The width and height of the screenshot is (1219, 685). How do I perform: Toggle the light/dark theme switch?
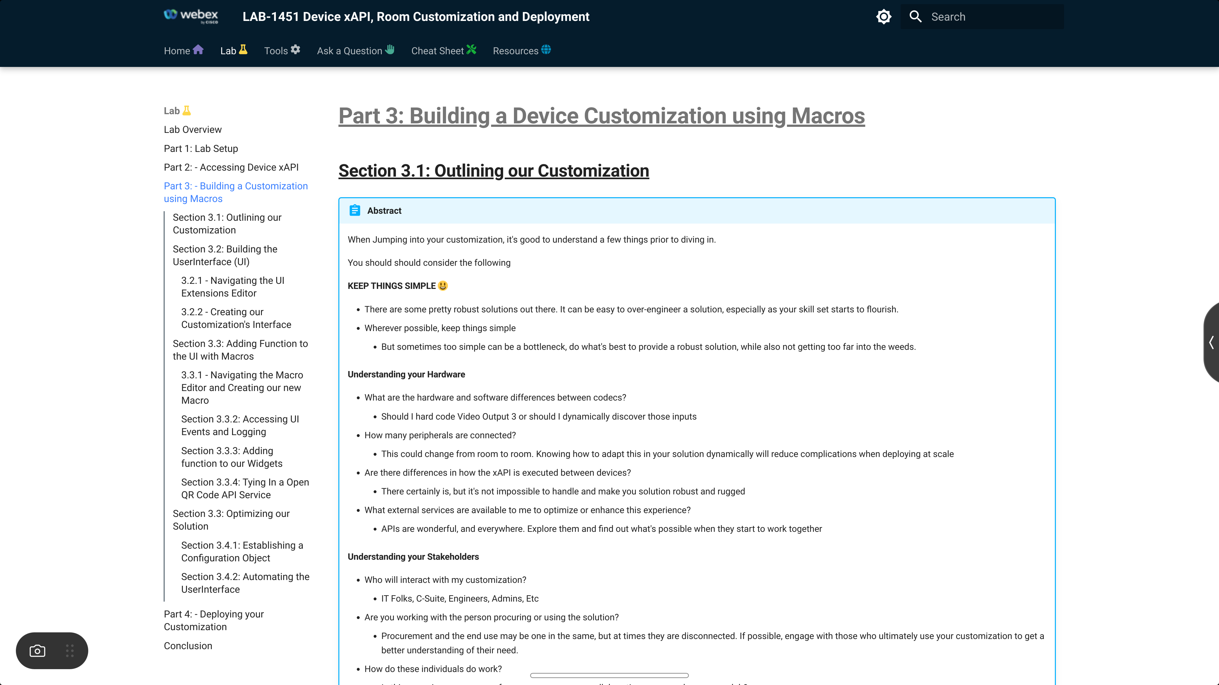pyautogui.click(x=883, y=16)
